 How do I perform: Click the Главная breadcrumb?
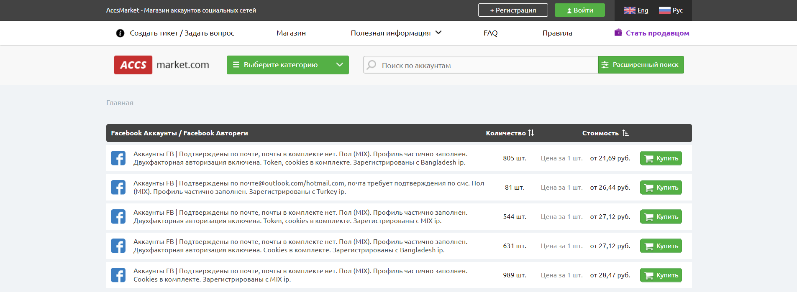(120, 103)
